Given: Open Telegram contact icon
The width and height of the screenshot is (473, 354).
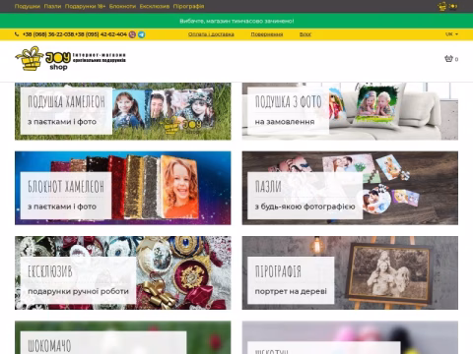Looking at the screenshot, I should click(141, 34).
